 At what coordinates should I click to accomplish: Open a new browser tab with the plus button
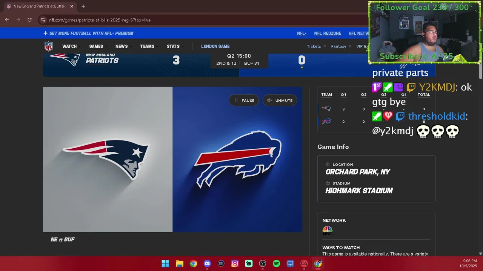tap(83, 6)
